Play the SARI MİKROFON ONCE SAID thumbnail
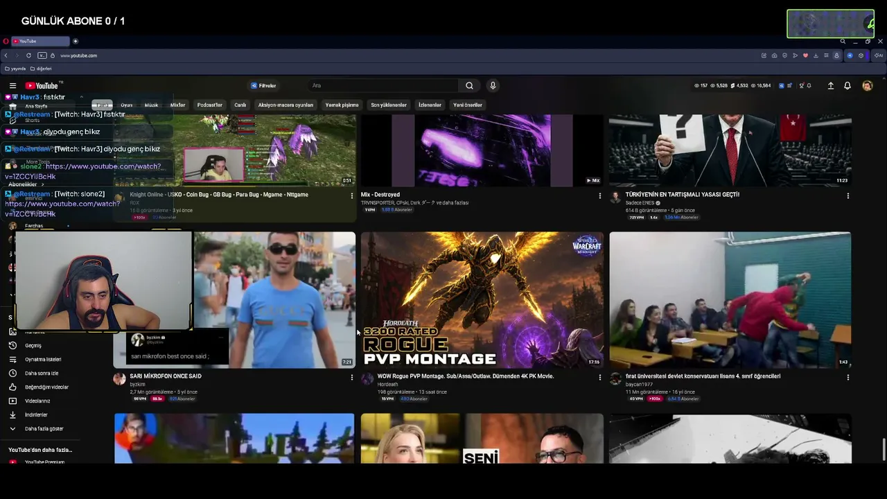887x499 pixels. pyautogui.click(x=234, y=300)
